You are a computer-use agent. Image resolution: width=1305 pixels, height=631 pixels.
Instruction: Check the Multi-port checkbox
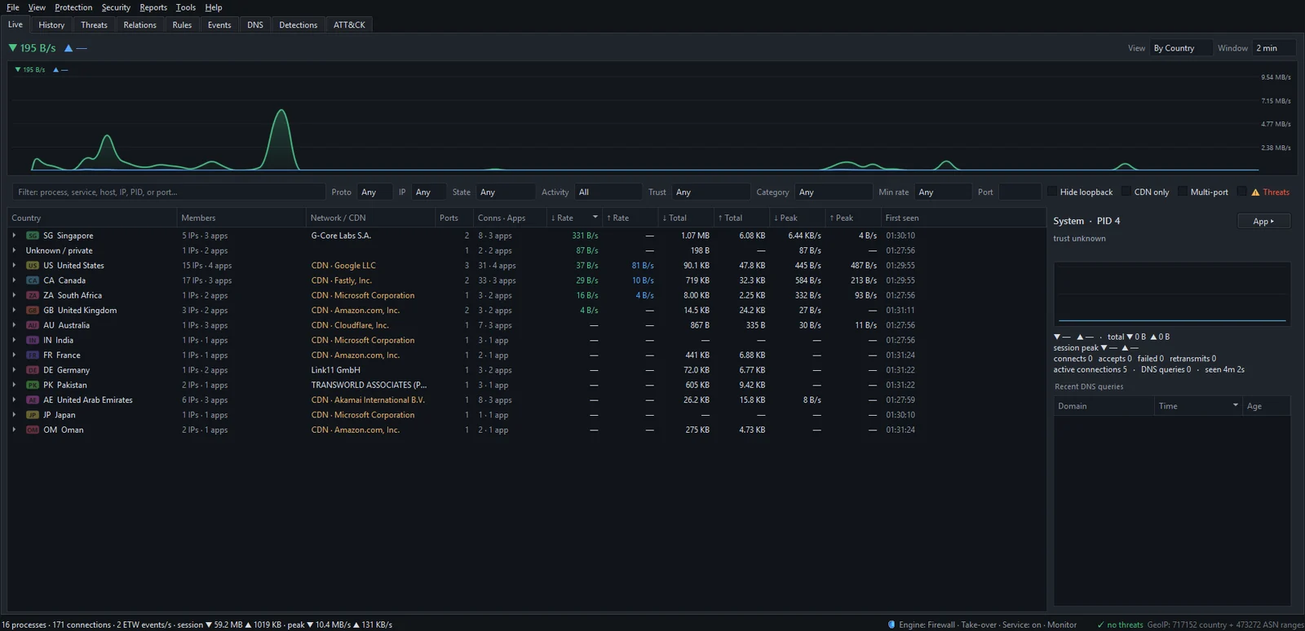coord(1183,192)
